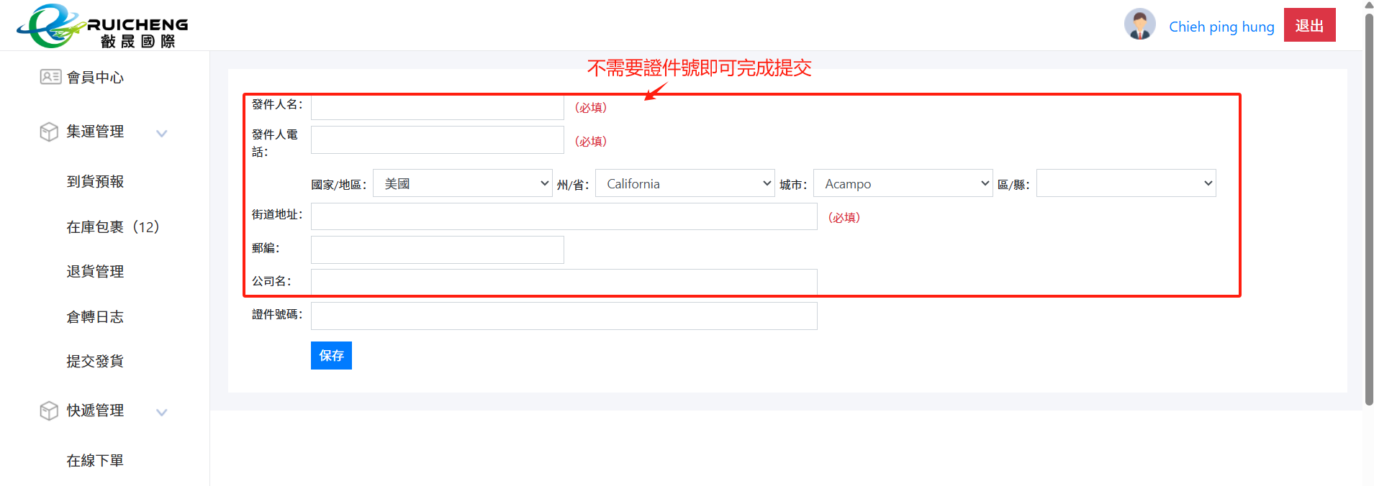The width and height of the screenshot is (1374, 486).
Task: Click the 發件人名 input field
Action: (437, 108)
